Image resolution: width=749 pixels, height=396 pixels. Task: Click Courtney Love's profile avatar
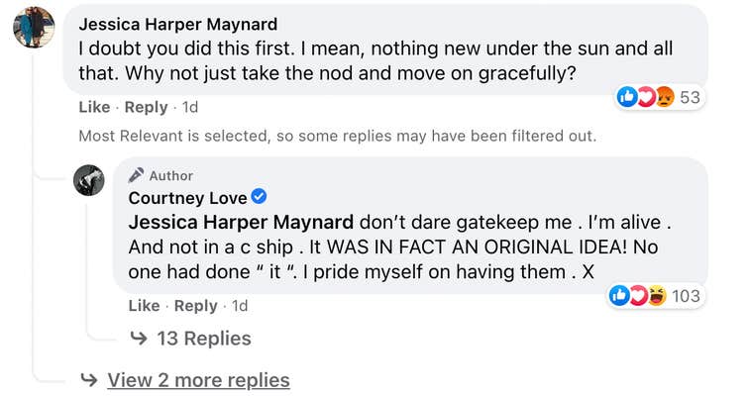coord(89,181)
